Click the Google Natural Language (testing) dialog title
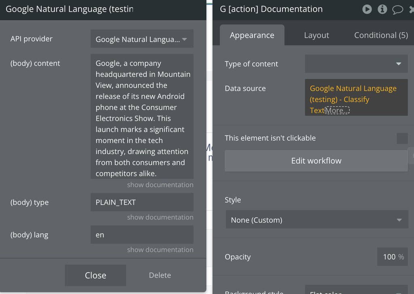Image resolution: width=414 pixels, height=294 pixels. (x=70, y=9)
